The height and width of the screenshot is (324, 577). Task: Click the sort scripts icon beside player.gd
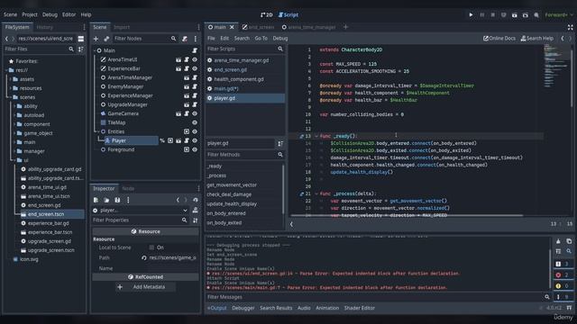[280, 144]
